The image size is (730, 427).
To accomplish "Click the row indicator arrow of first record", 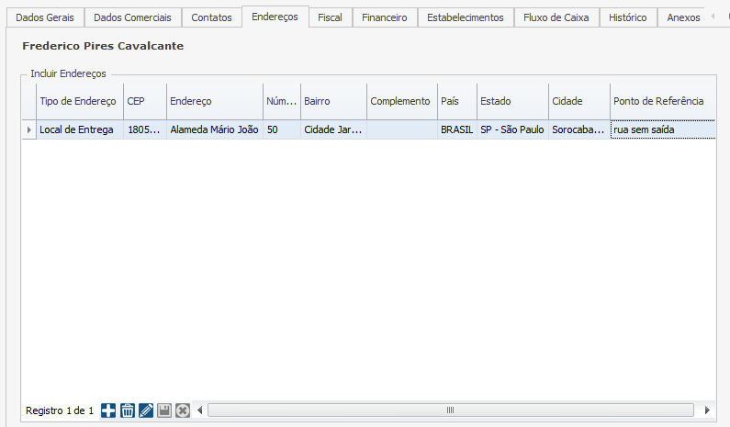I will [28, 130].
